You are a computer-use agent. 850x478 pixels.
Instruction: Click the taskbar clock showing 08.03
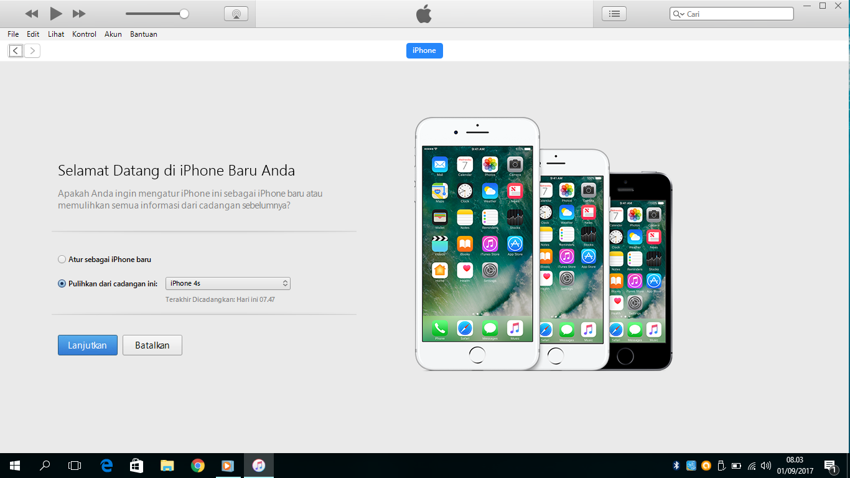795,465
